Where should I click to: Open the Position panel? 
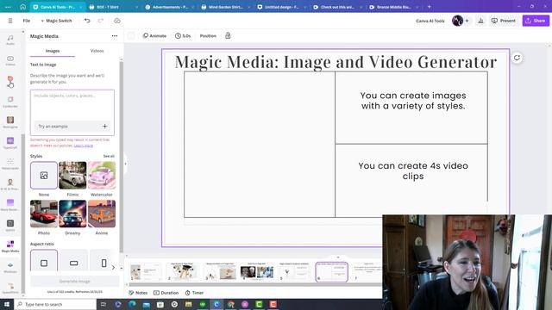tap(208, 36)
